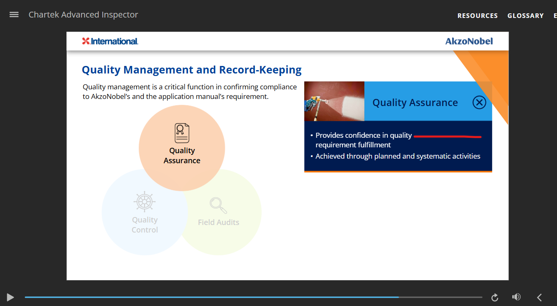Click the magnifying glass Field Audits icon
The width and height of the screenshot is (557, 306).
[218, 205]
